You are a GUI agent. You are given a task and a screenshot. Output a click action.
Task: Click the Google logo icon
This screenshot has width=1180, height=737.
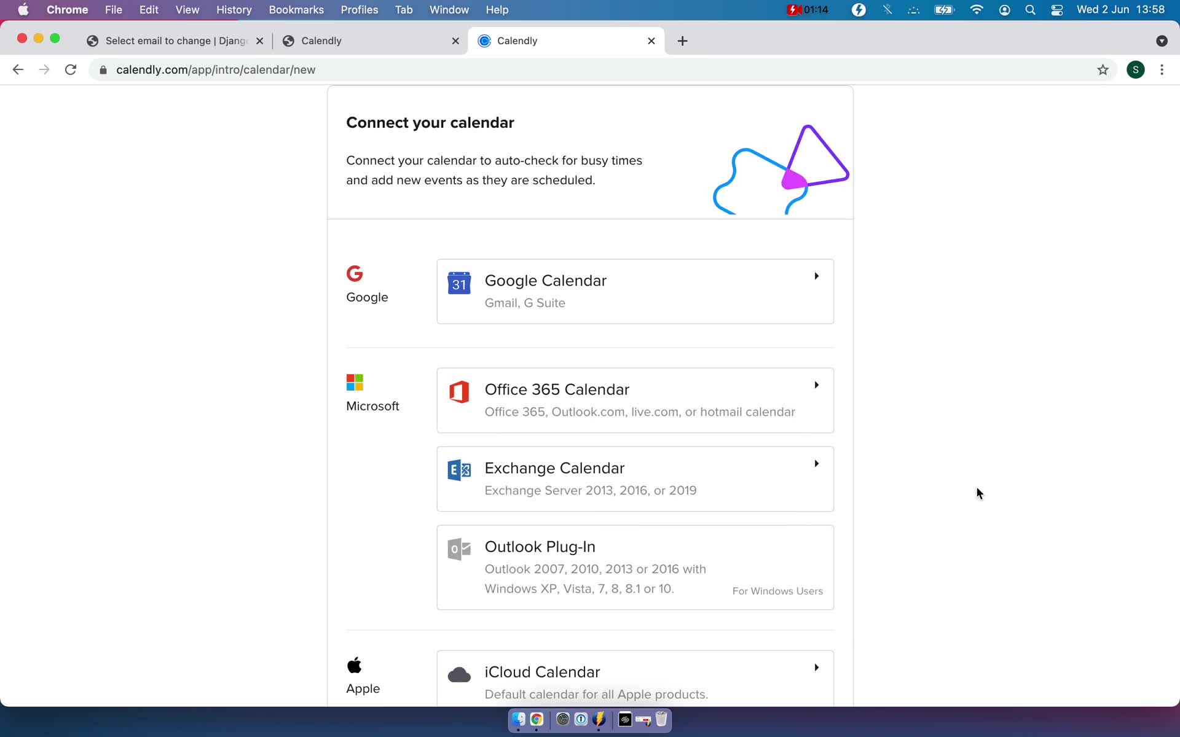point(355,273)
